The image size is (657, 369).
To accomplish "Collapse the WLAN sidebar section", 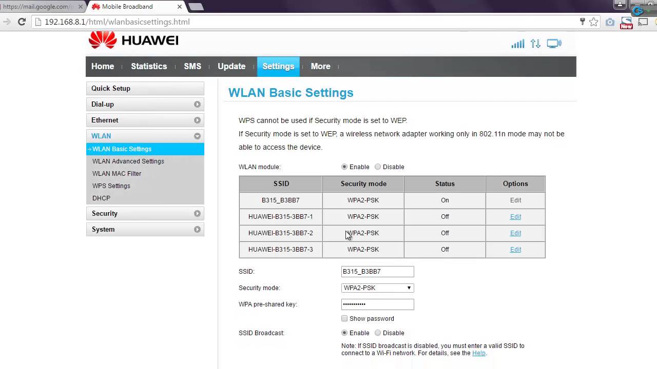I will 145,136.
